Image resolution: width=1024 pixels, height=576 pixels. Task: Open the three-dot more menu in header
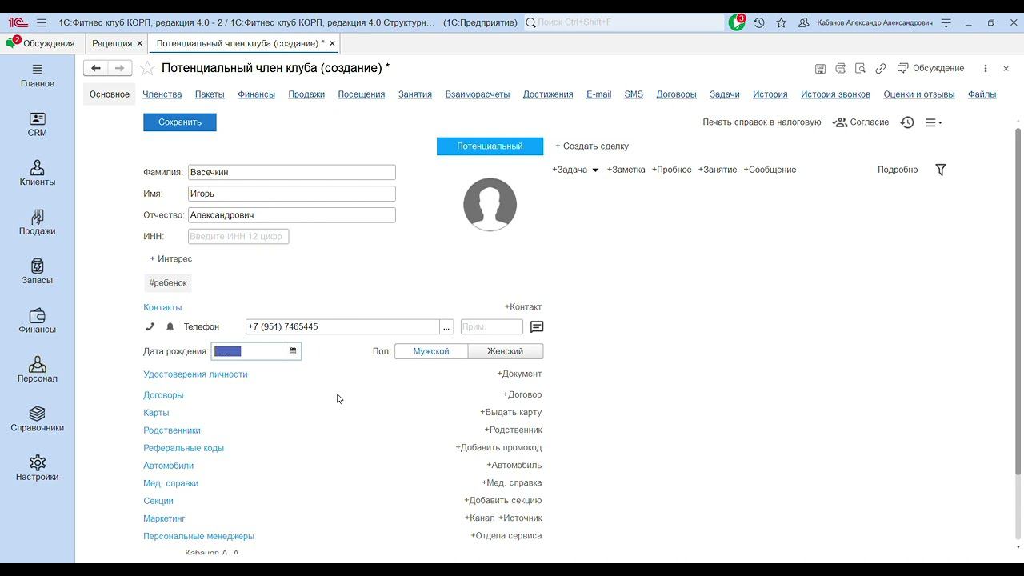[986, 69]
